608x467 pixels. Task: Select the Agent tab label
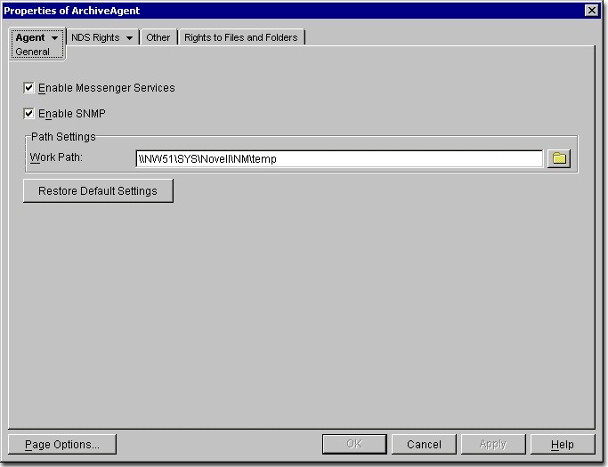(x=30, y=37)
